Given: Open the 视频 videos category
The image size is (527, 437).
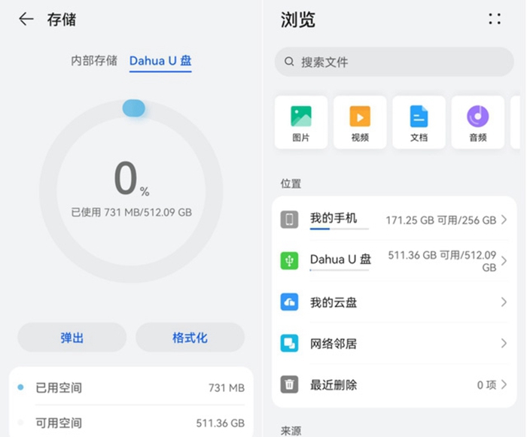Looking at the screenshot, I should tap(360, 123).
